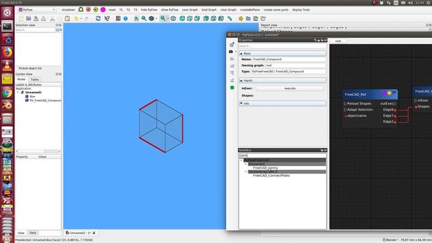Viewport: 432px width, 243px height.
Task: Select the top view cube icon
Action: (190, 18)
